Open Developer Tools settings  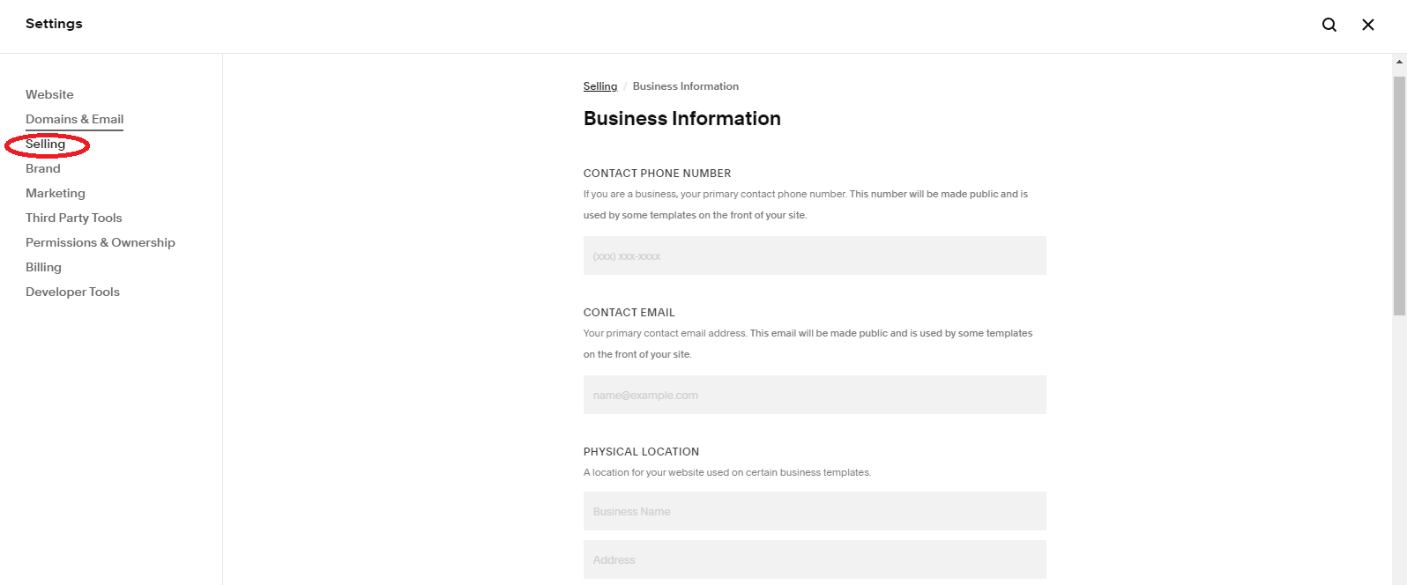(72, 292)
